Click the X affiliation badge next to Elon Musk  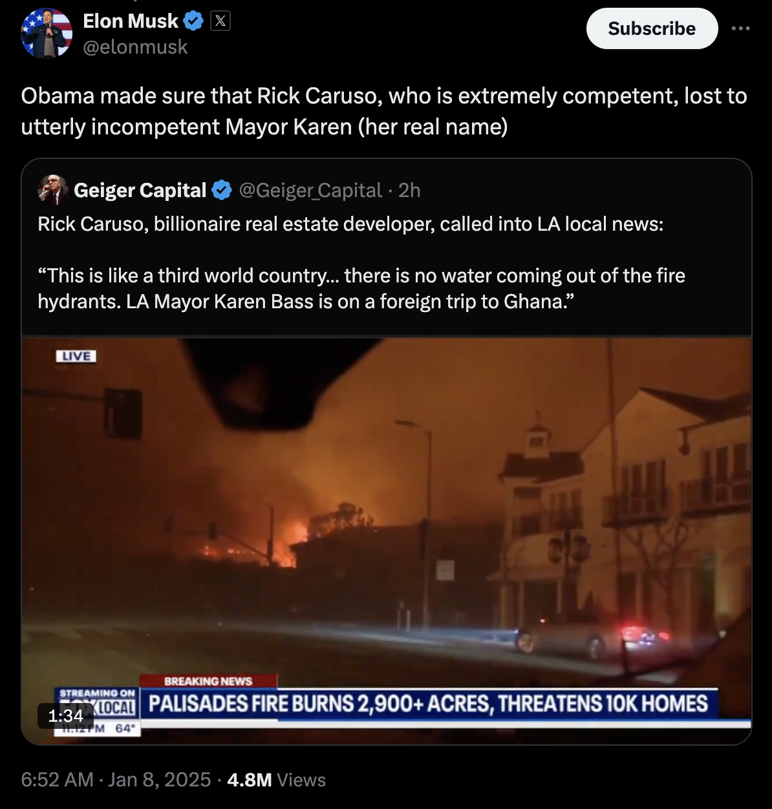(220, 21)
